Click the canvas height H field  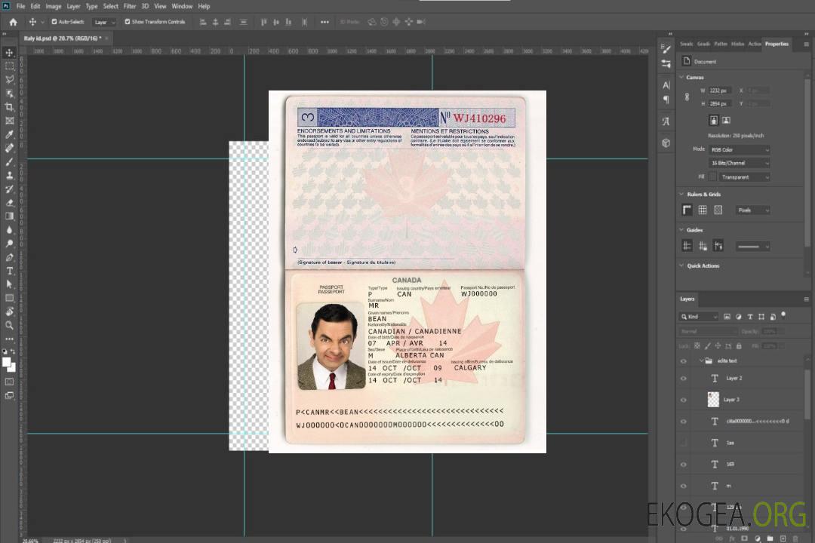coord(721,104)
